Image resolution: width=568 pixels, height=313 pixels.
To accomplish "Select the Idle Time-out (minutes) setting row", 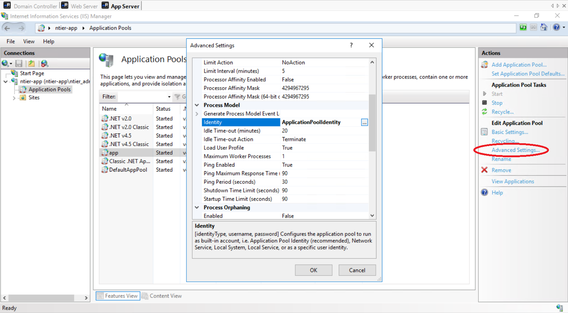I will coord(285,131).
